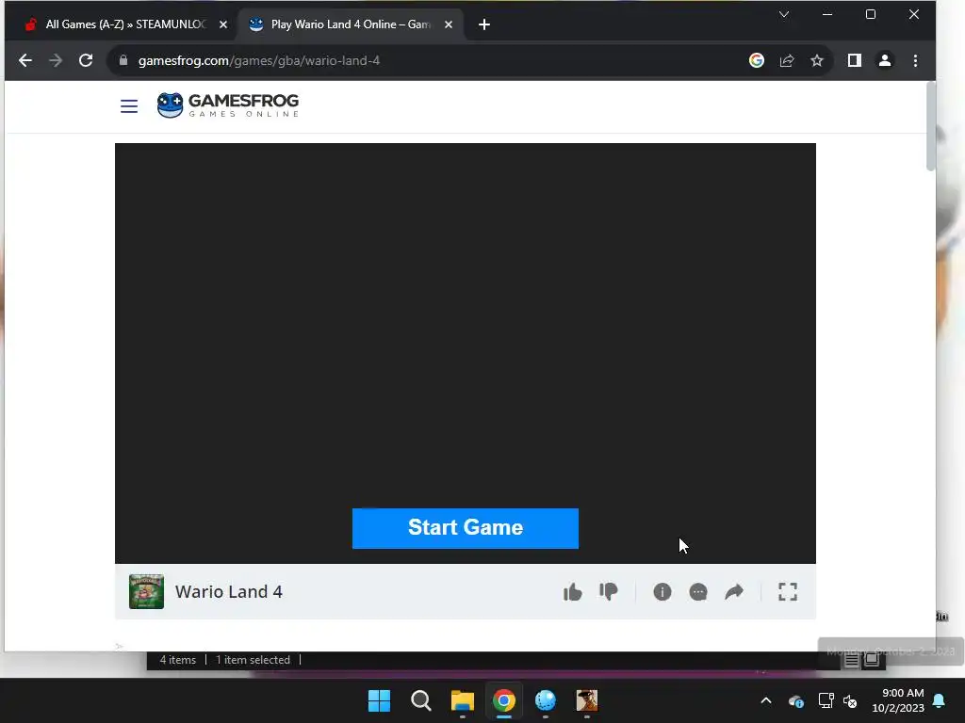The height and width of the screenshot is (723, 965).
Task: Maximize the Chrome window
Action: pyautogui.click(x=870, y=14)
